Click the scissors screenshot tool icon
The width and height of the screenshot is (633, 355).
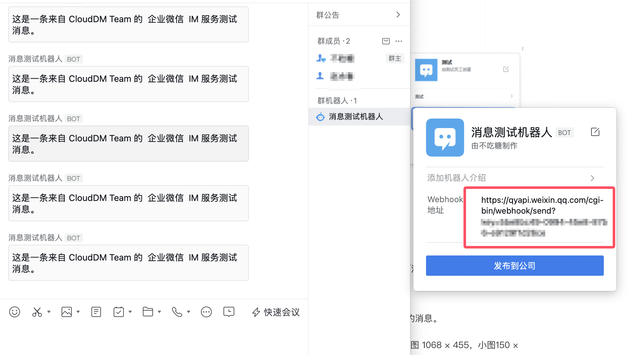point(37,312)
